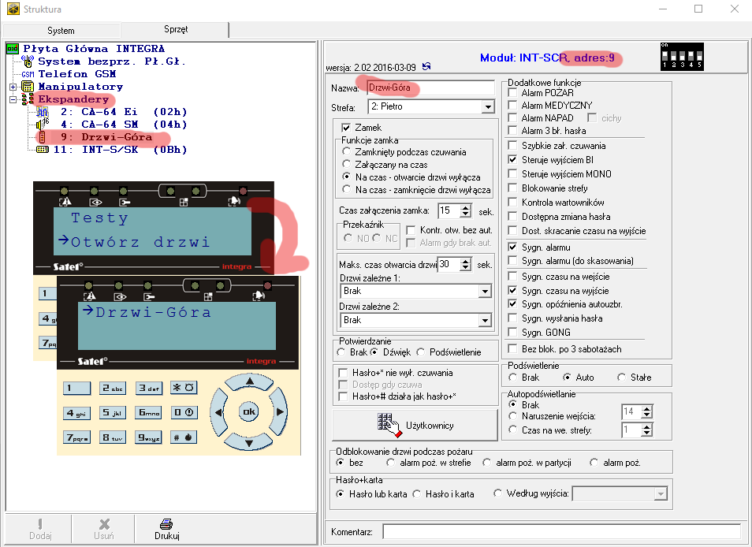Increase Maks. czas otwarcia drzwi value
The image size is (752, 547).
tap(466, 261)
